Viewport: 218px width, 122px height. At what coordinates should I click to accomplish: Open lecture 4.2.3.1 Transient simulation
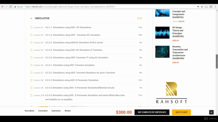(70, 65)
